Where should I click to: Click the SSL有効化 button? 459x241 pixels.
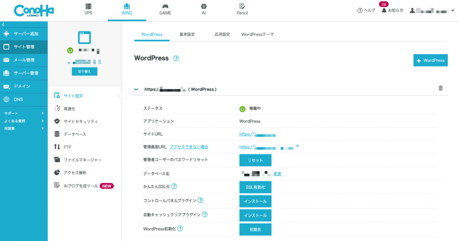coord(255,187)
